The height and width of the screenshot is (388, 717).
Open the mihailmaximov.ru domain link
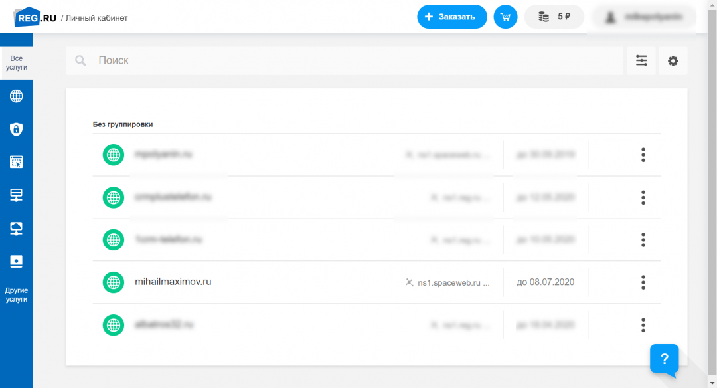pos(173,282)
